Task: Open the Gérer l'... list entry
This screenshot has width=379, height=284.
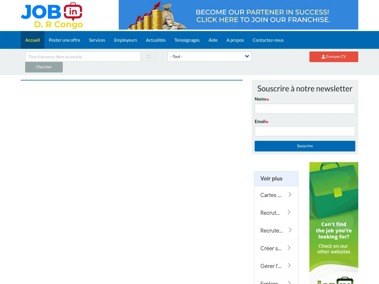Action: [276, 266]
